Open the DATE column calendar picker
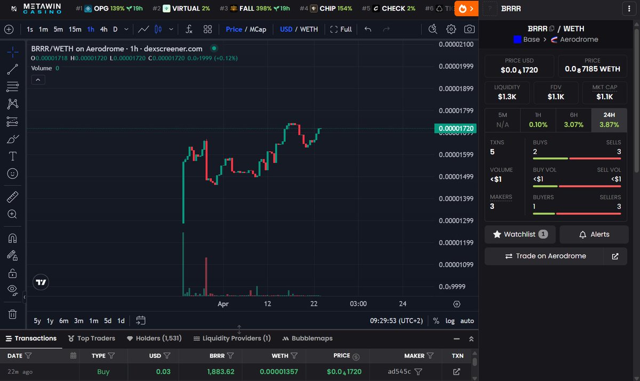 tap(74, 355)
